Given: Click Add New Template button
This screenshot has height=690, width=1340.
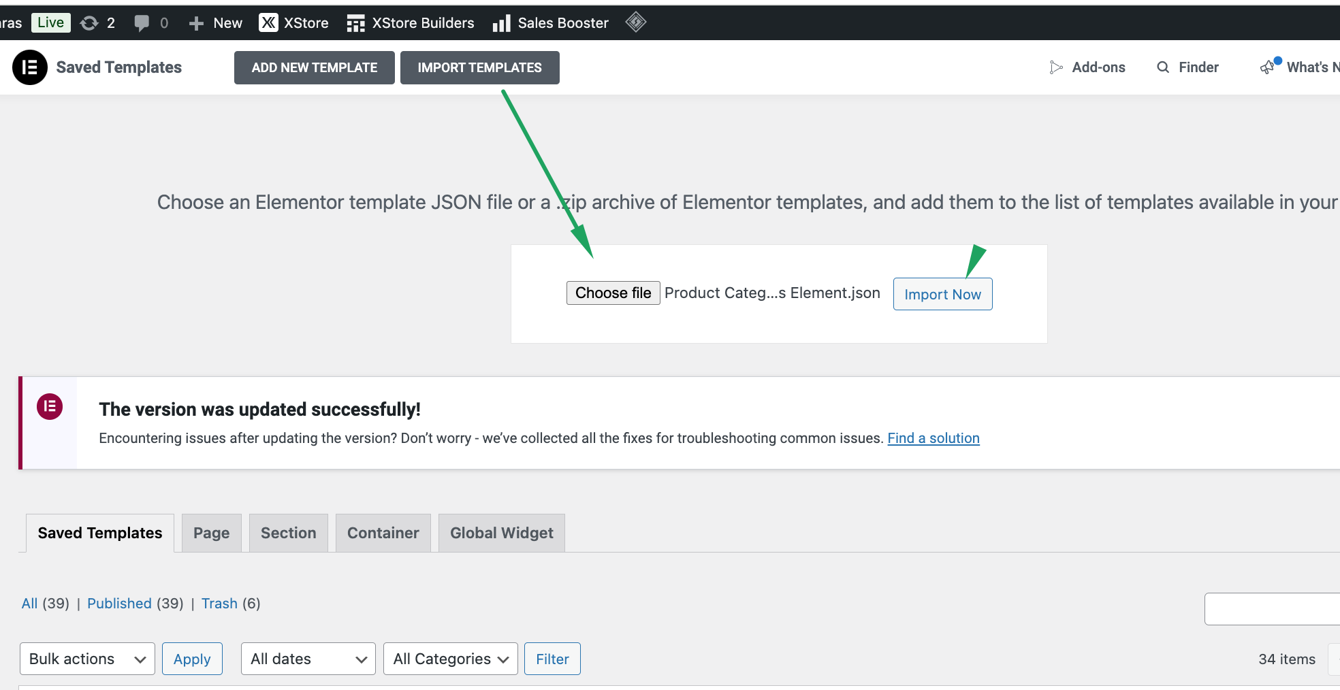Looking at the screenshot, I should (315, 67).
